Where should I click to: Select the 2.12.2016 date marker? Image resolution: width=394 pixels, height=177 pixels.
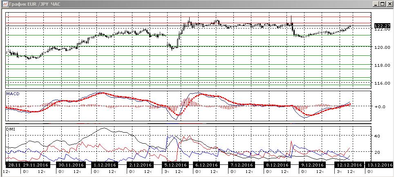pyautogui.click(x=140, y=165)
